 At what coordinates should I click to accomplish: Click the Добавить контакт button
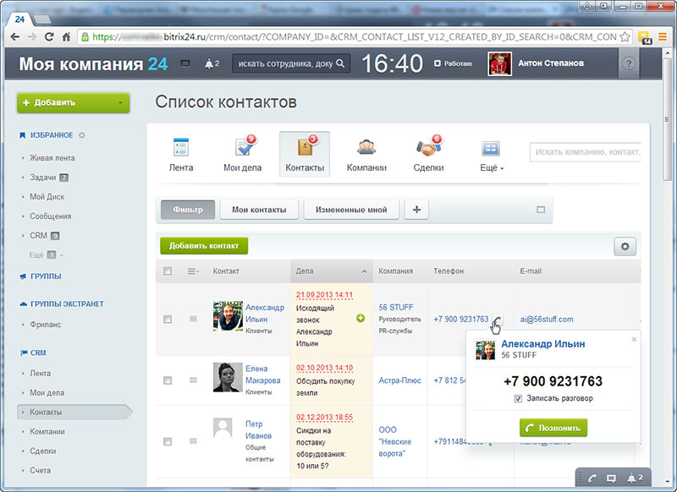(204, 246)
